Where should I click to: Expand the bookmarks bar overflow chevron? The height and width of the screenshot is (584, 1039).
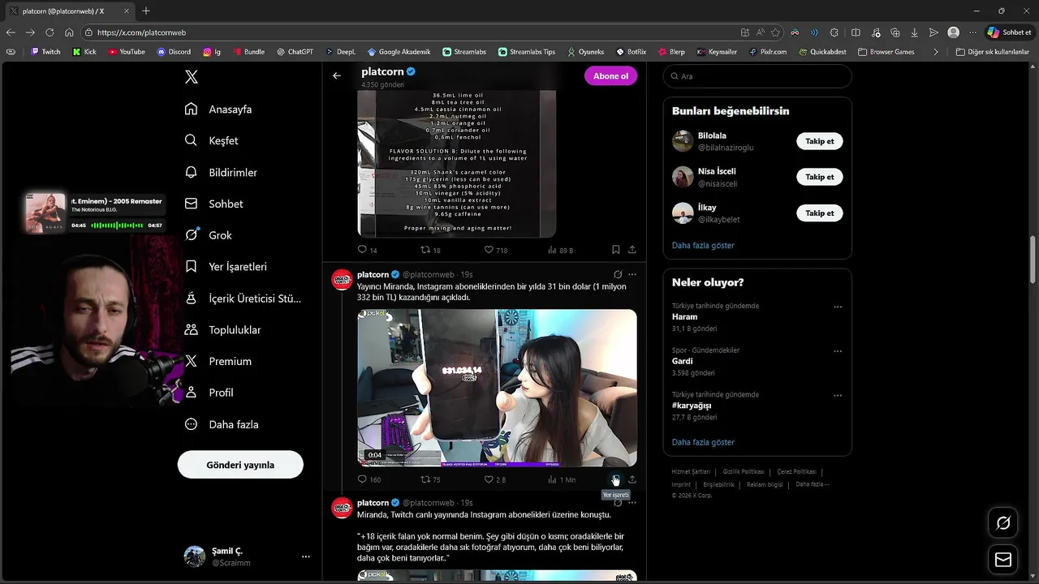936,52
